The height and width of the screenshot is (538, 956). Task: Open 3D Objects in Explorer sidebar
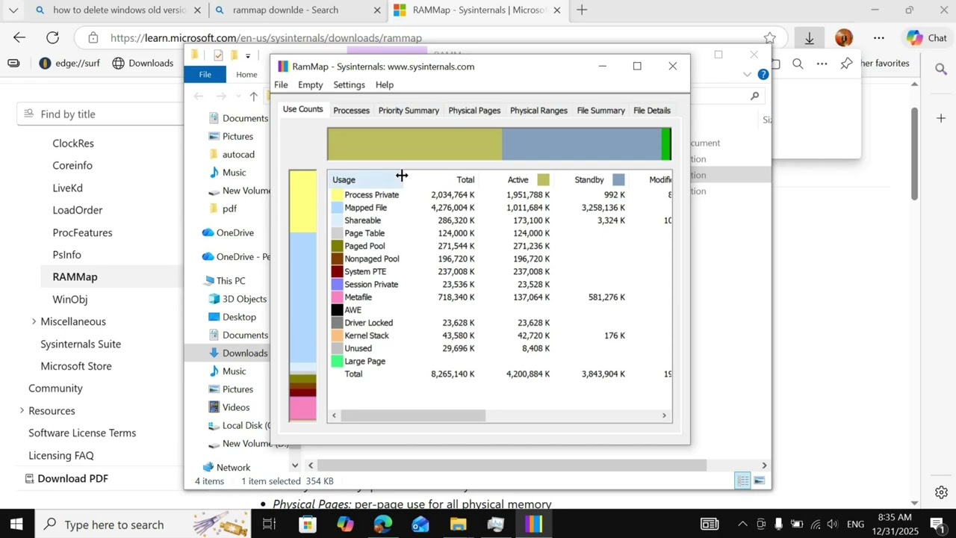238,299
